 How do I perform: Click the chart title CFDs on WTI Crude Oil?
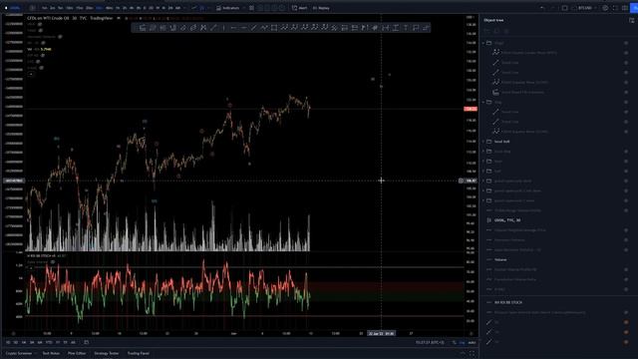coord(48,18)
